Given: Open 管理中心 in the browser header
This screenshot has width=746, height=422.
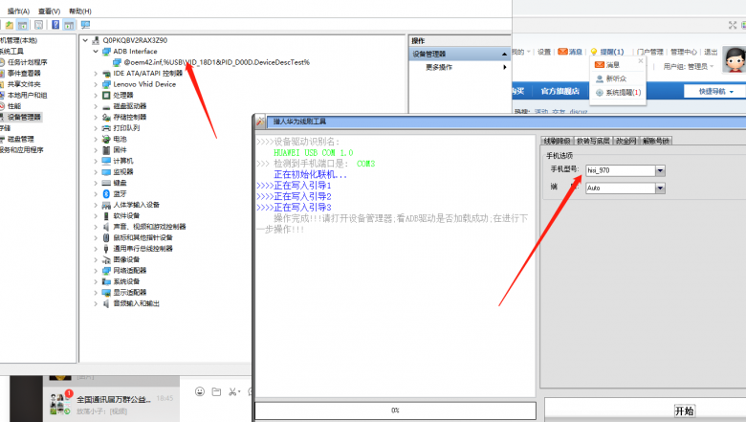Looking at the screenshot, I should 684,52.
